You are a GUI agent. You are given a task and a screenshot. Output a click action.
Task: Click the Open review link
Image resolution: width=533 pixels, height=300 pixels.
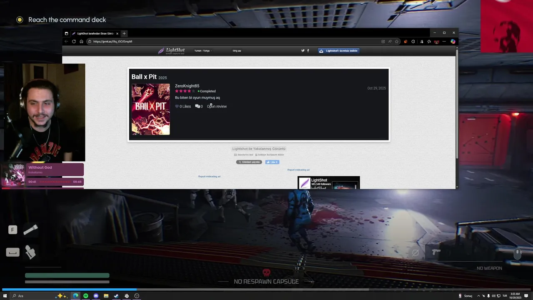coord(217,106)
